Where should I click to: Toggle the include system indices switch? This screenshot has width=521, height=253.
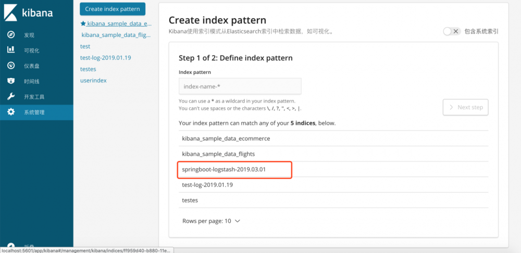(x=451, y=31)
